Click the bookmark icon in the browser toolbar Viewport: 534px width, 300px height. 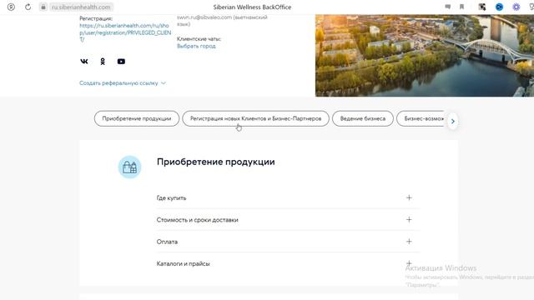[x=461, y=7]
